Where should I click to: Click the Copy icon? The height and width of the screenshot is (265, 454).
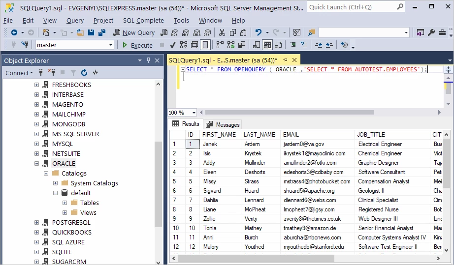[x=233, y=32]
